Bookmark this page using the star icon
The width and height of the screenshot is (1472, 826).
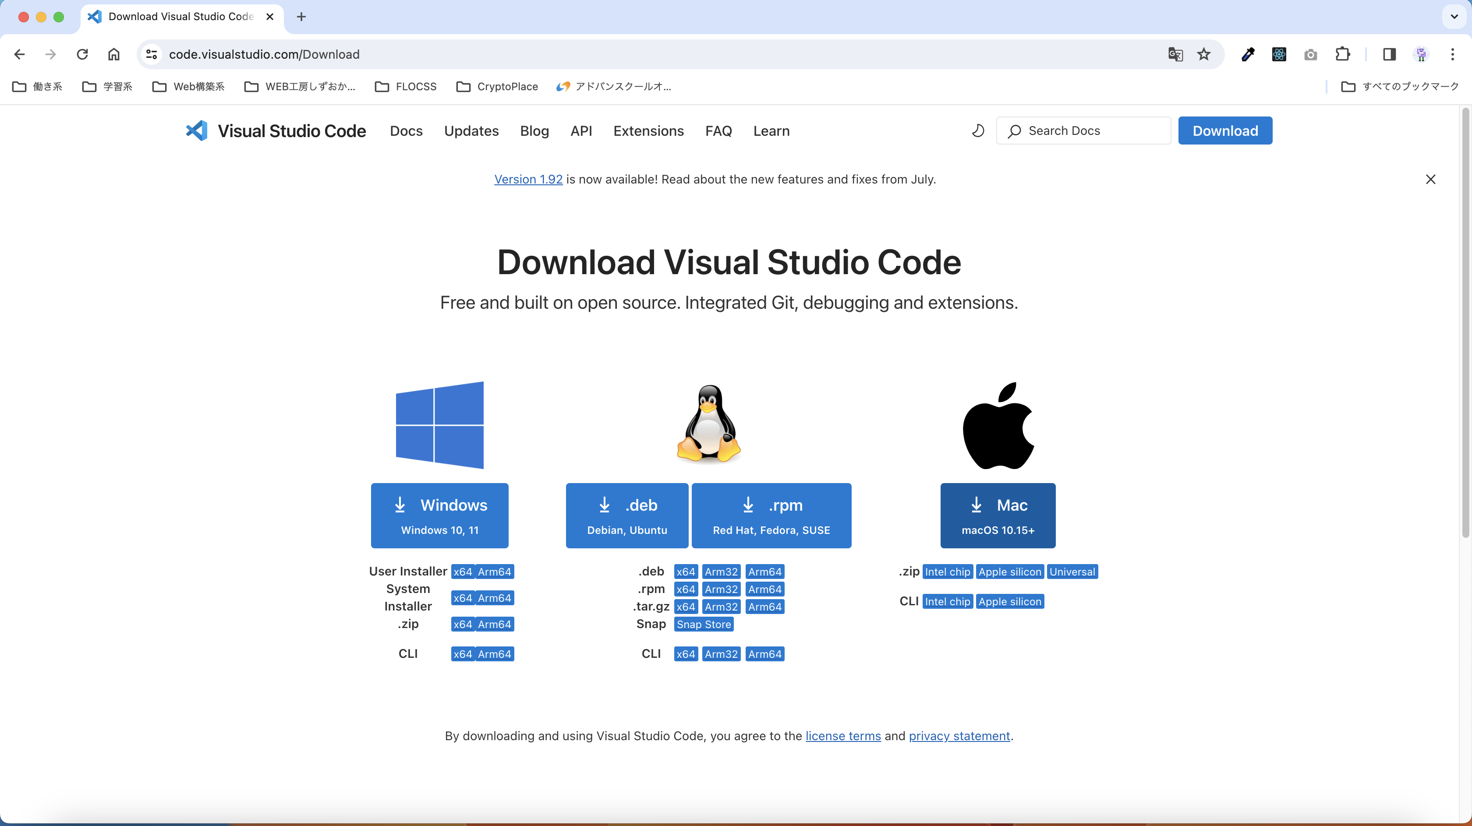point(1204,54)
